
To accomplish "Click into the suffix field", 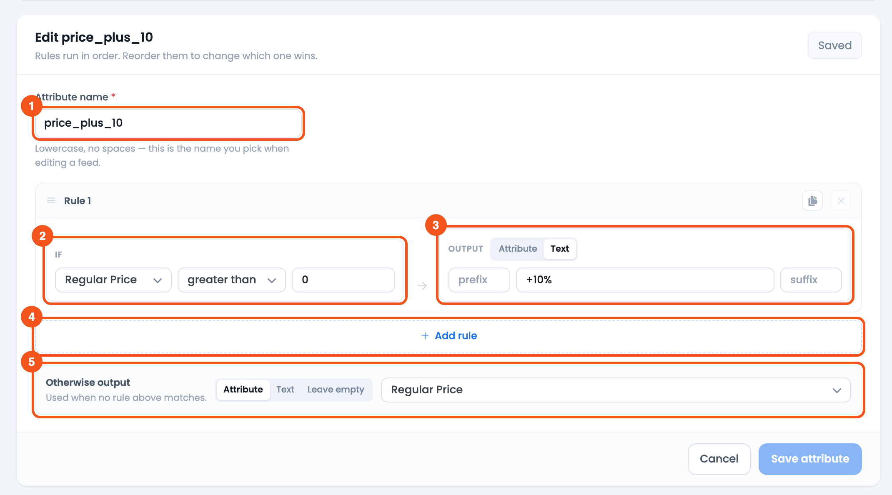I will (811, 280).
